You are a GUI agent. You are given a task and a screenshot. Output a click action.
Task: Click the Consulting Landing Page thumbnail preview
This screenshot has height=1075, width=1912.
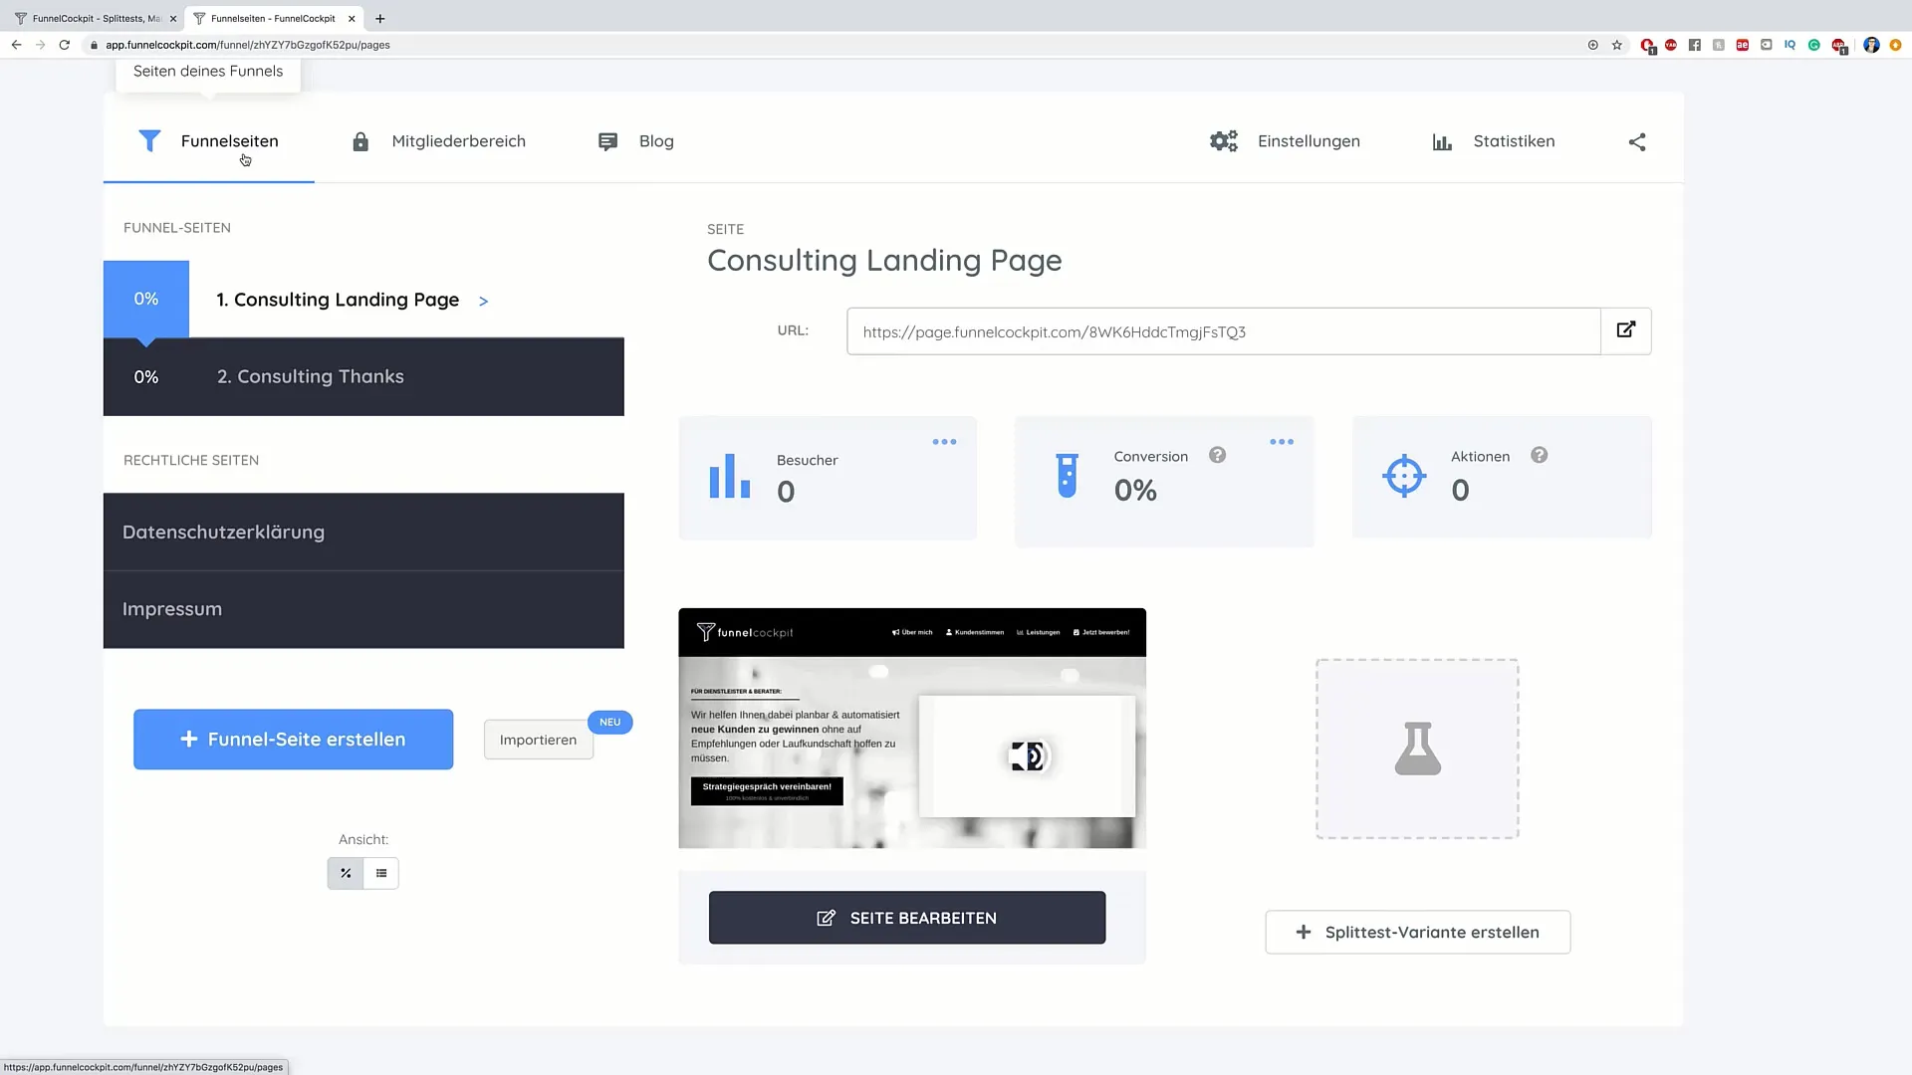(x=911, y=728)
